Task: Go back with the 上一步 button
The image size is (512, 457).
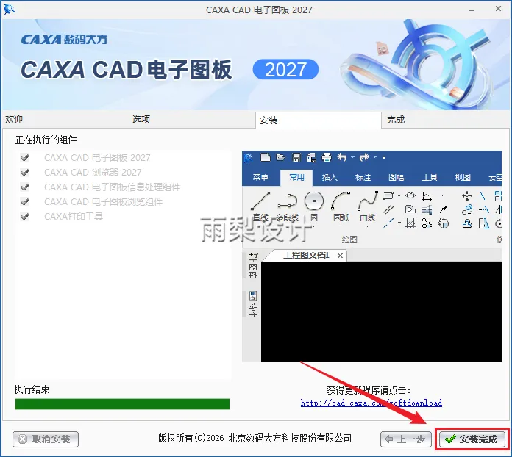Action: click(x=406, y=439)
